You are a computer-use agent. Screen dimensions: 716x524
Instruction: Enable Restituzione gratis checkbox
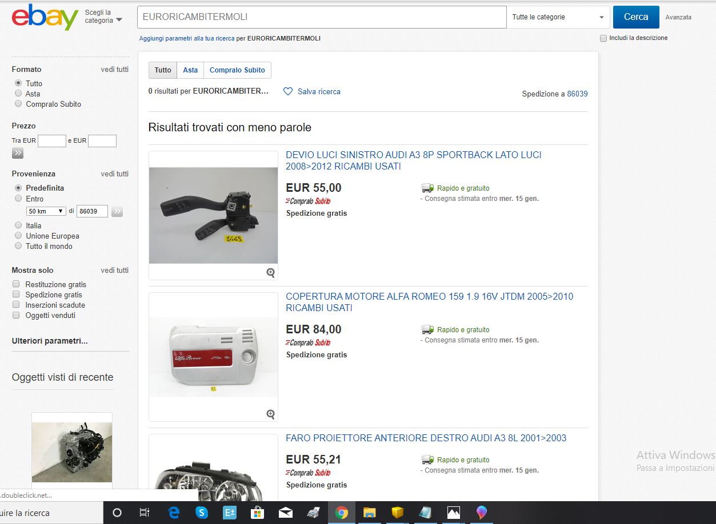16,284
